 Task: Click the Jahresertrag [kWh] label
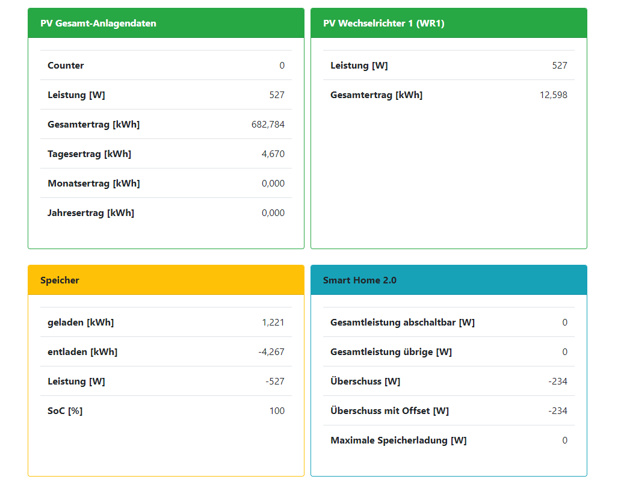pyautogui.click(x=91, y=213)
